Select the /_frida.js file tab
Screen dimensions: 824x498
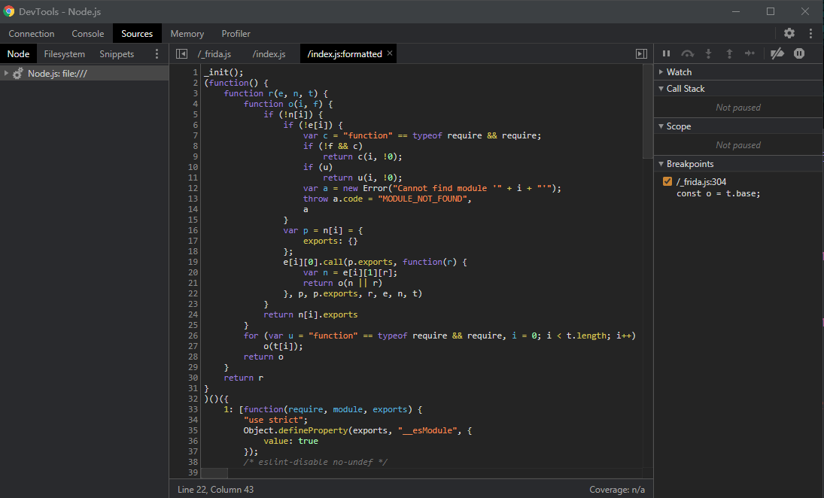[214, 54]
